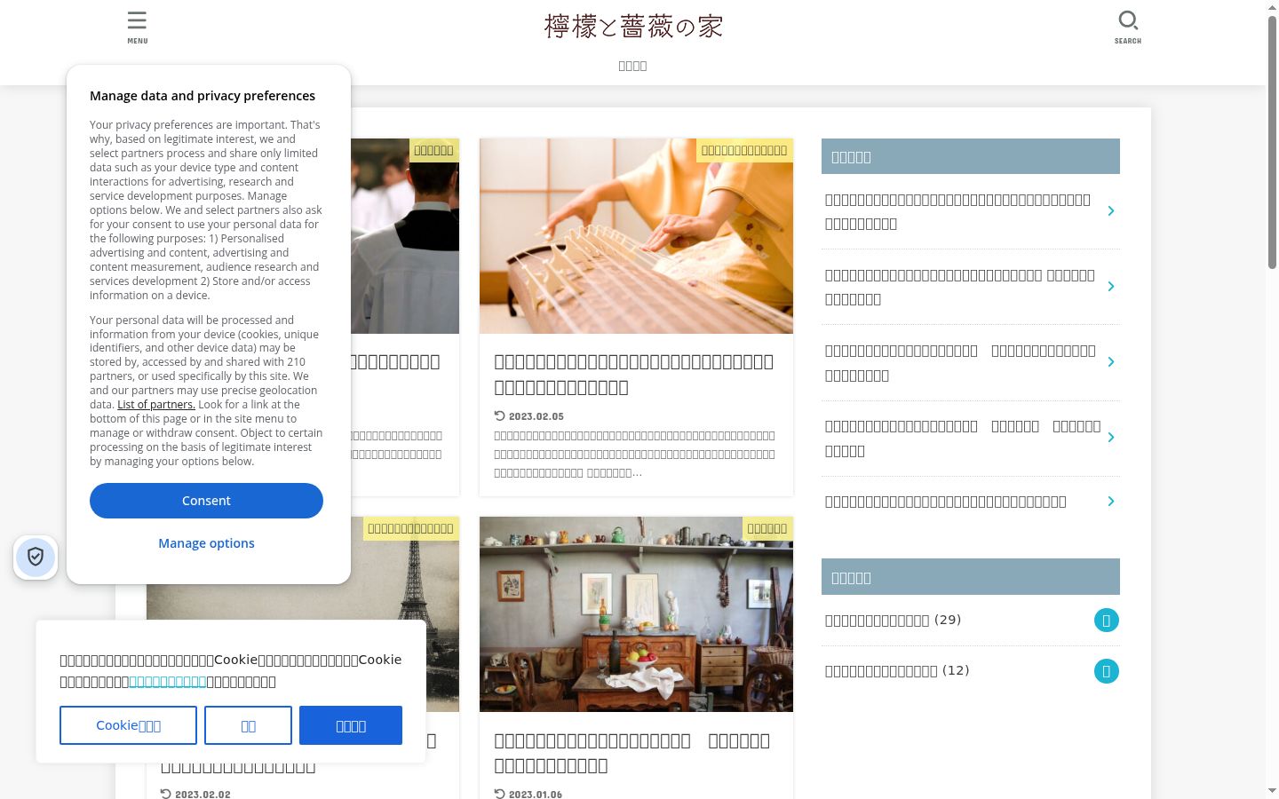Screen dimensions: 1279x799
Task: Open the SEARCH magnifier icon
Action: point(1128,27)
